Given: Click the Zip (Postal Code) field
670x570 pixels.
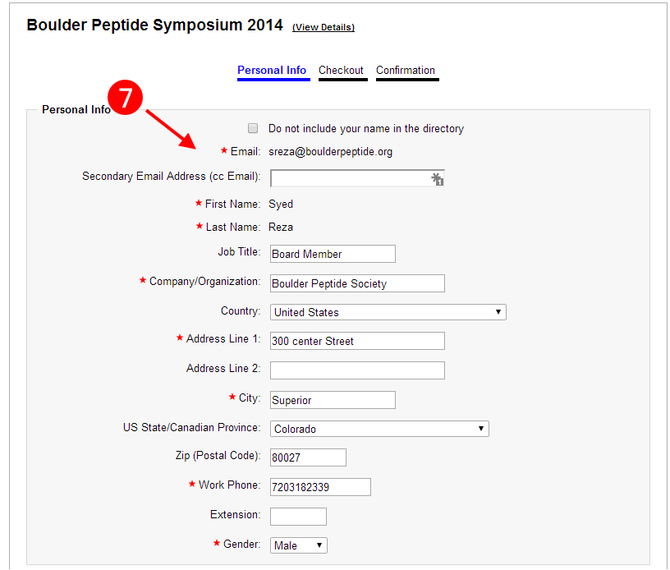Looking at the screenshot, I should [308, 457].
